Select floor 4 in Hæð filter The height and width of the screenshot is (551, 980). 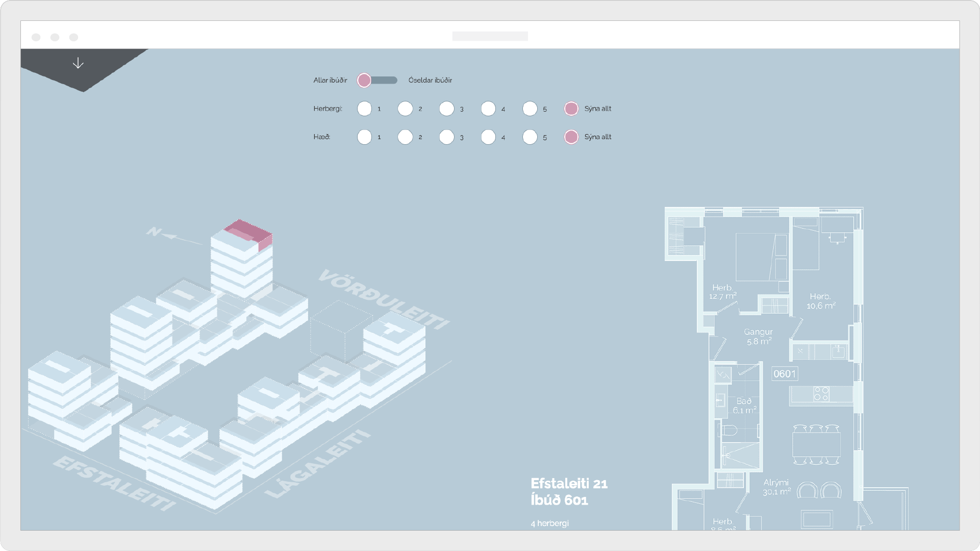488,137
